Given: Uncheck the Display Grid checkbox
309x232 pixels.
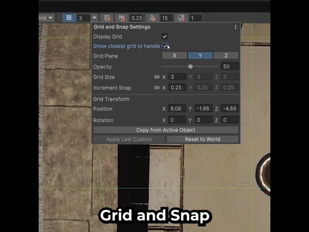Looking at the screenshot, I should [x=165, y=37].
